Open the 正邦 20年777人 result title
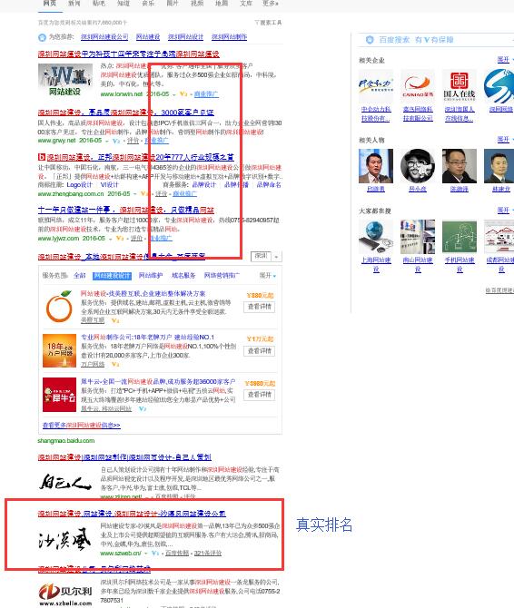Viewport: 514px width, 608px height. click(141, 157)
